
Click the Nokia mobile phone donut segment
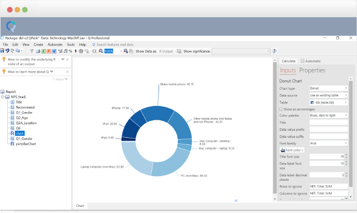158,114
